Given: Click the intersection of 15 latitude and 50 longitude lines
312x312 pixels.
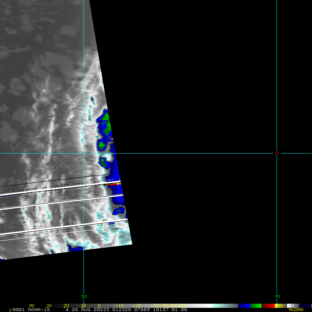Looking at the screenshot, I should [84, 153].
